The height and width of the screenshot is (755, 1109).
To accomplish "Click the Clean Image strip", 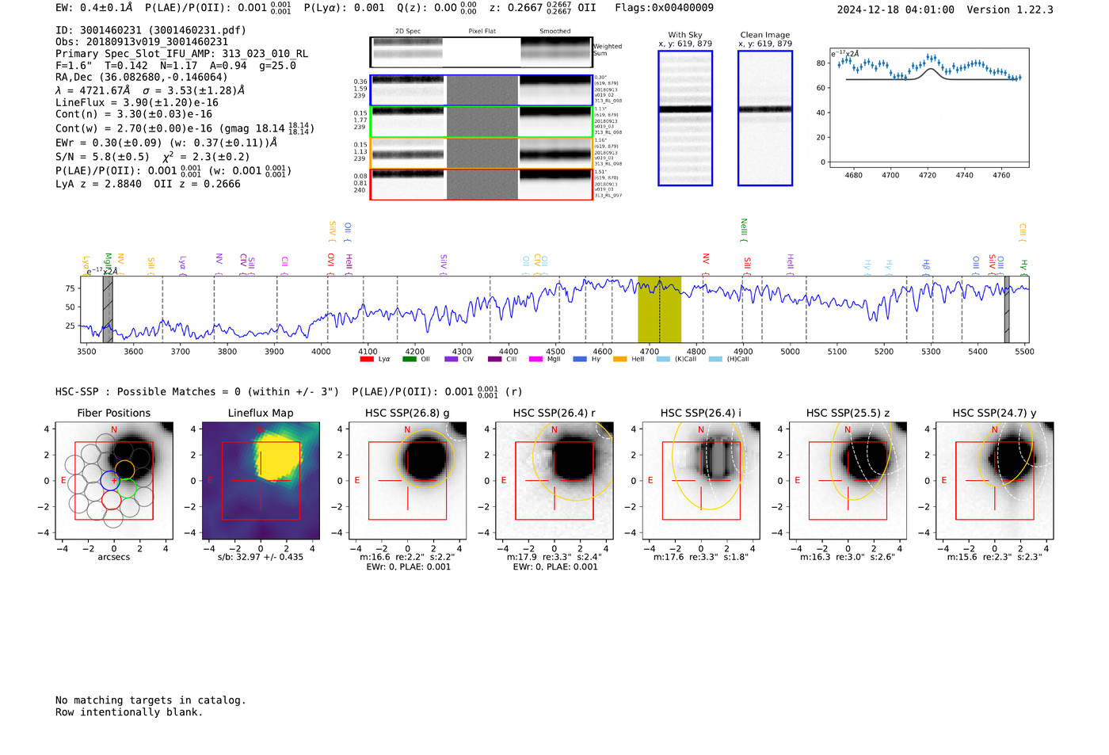I will click(765, 118).
